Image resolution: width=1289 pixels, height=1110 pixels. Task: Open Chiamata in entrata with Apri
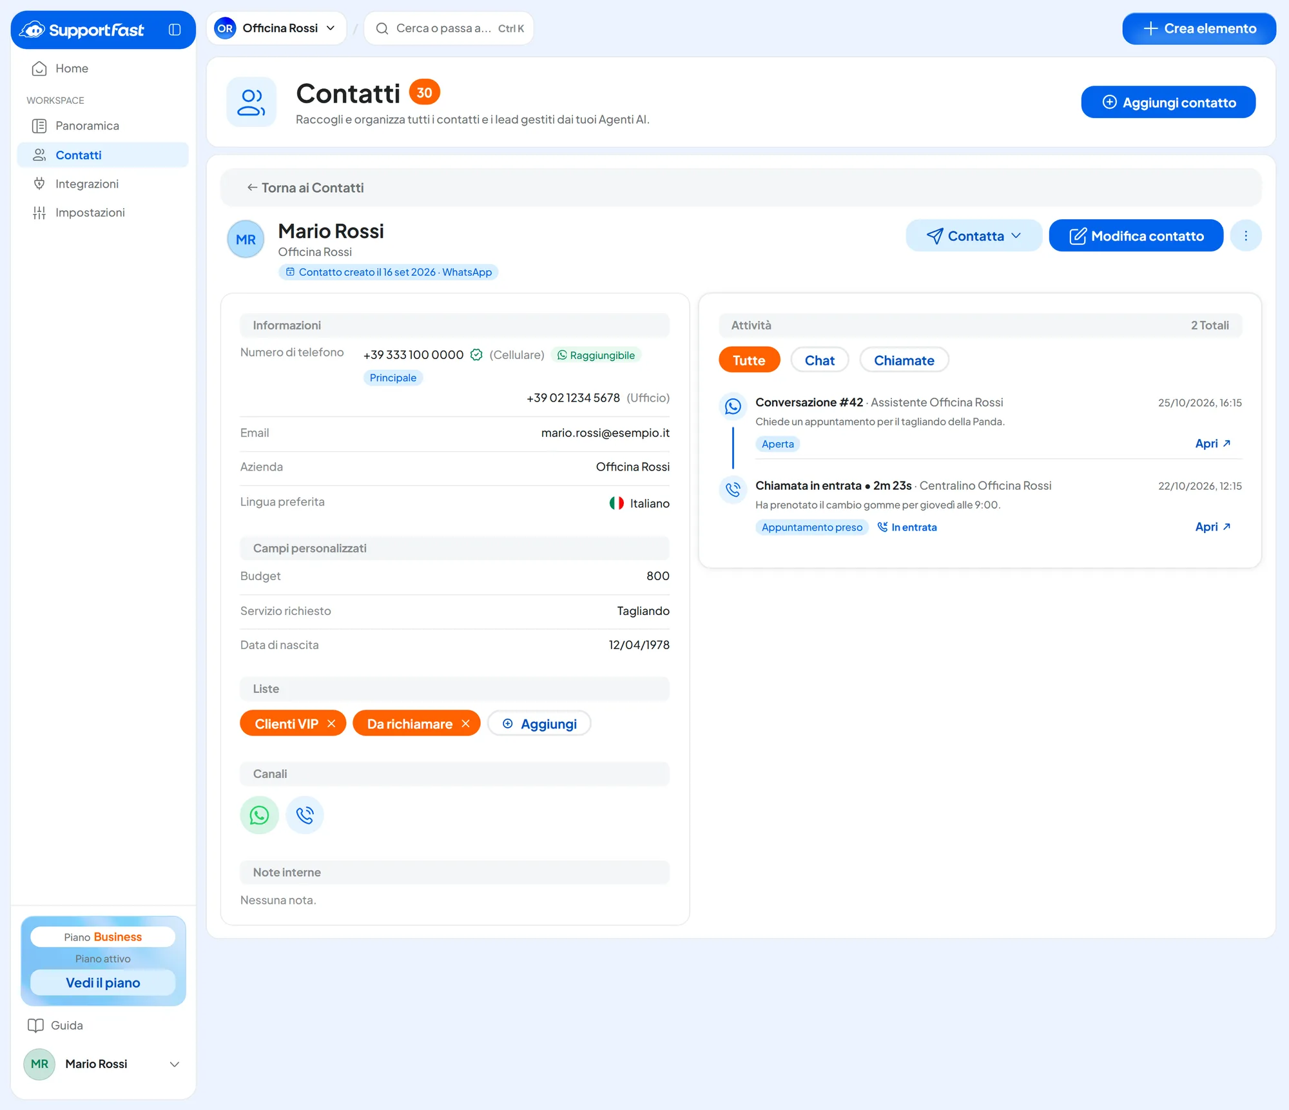(x=1213, y=527)
